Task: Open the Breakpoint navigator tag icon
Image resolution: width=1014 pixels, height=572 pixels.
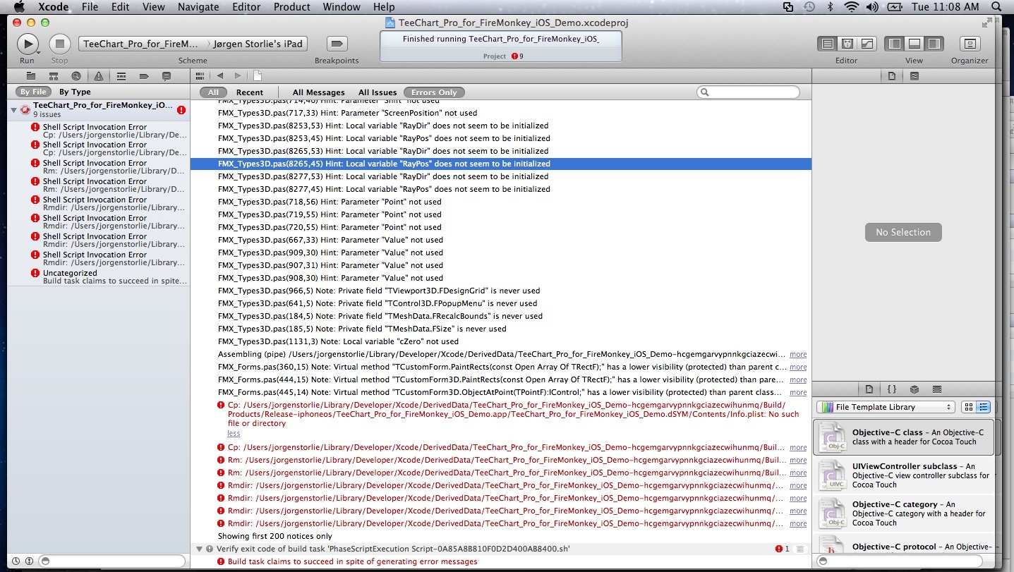Action: (144, 76)
